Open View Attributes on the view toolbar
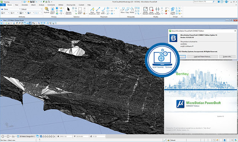The image size is (238, 142). (x=1, y=23)
